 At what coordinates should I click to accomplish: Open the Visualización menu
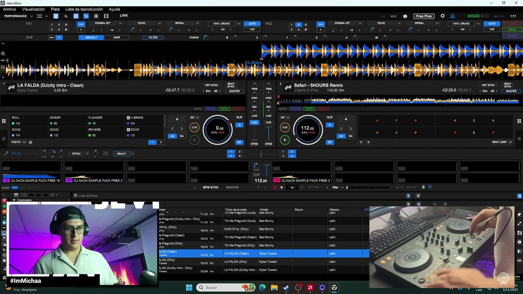[x=34, y=9]
